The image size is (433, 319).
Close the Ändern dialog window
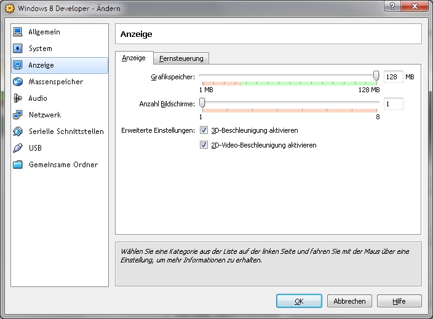tap(415, 6)
